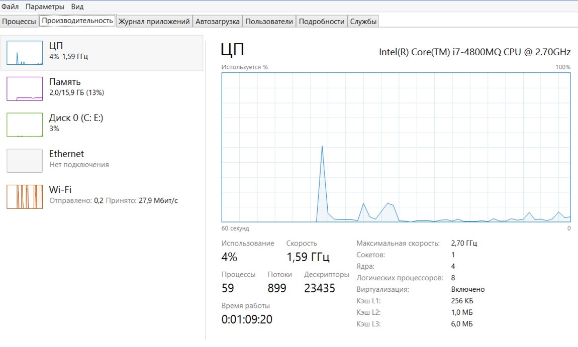The image size is (578, 347).
Task: Click the Wi-Fi label in sidebar
Action: click(60, 189)
